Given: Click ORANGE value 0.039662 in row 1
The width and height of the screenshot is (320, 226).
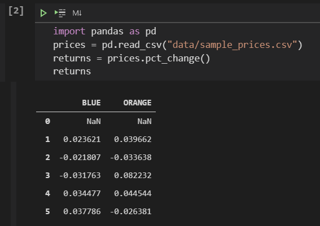Looking at the screenshot, I should 133,139.
